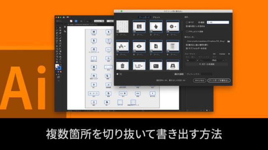Screen dimensions: 268x150
Task: Click the キャンセル button
Action: click(x=199, y=80)
